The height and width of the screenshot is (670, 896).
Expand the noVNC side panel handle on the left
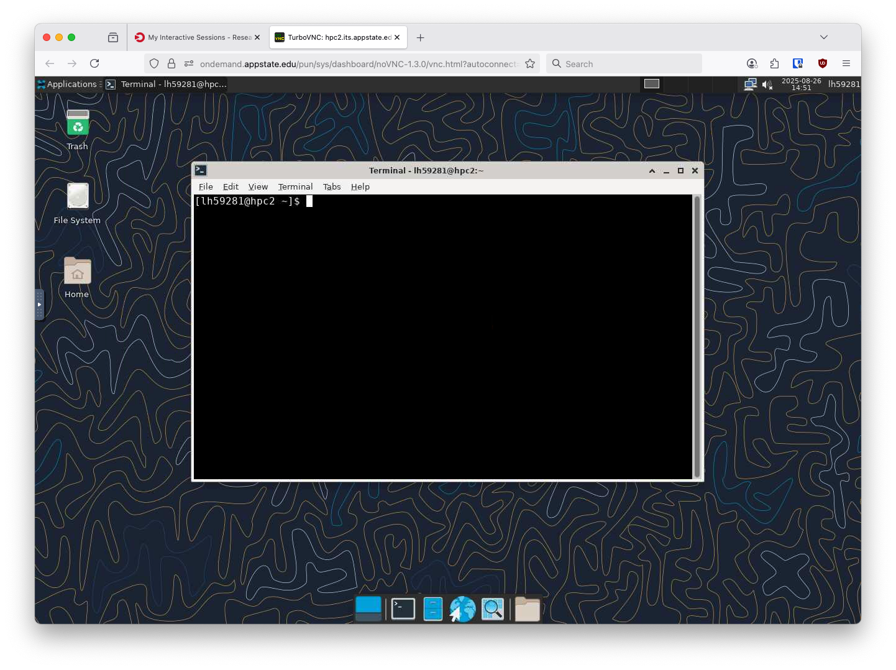click(39, 305)
